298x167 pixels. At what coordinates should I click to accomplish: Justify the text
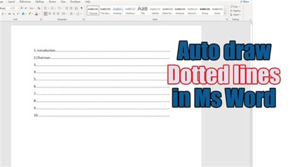[58, 14]
